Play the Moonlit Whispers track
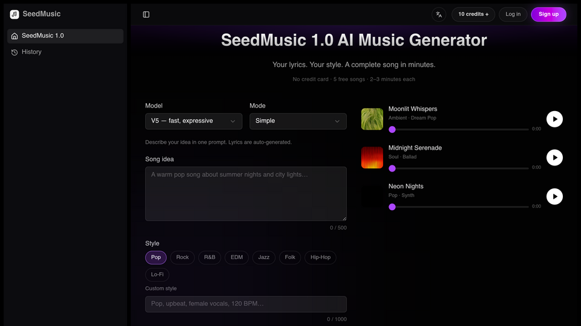Image resolution: width=581 pixels, height=326 pixels. coord(554,119)
